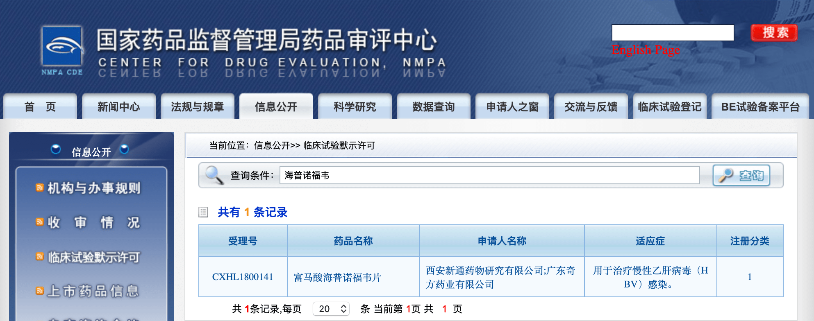The width and height of the screenshot is (814, 321).
Task: Open the 首页 navigation tab
Action: (40, 106)
